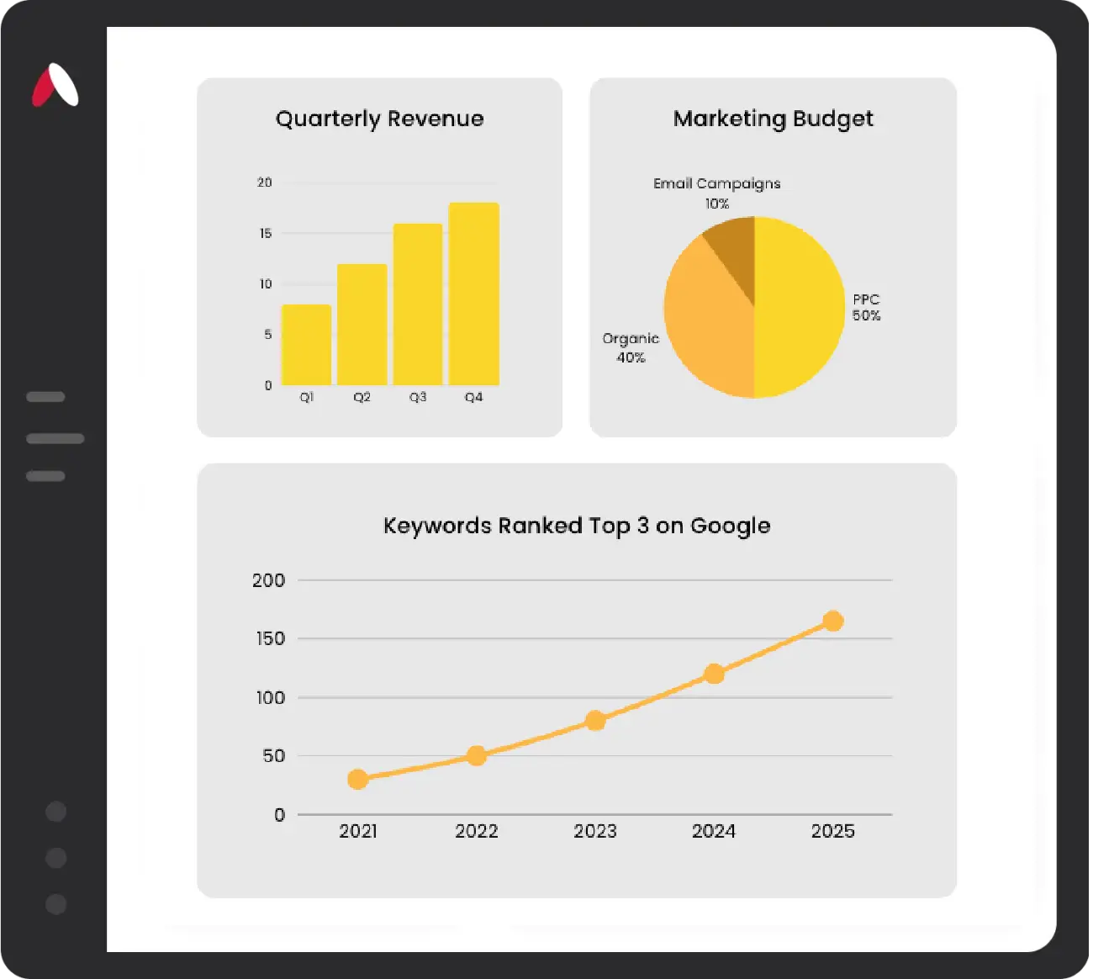Click the red and white logo icon

click(55, 86)
